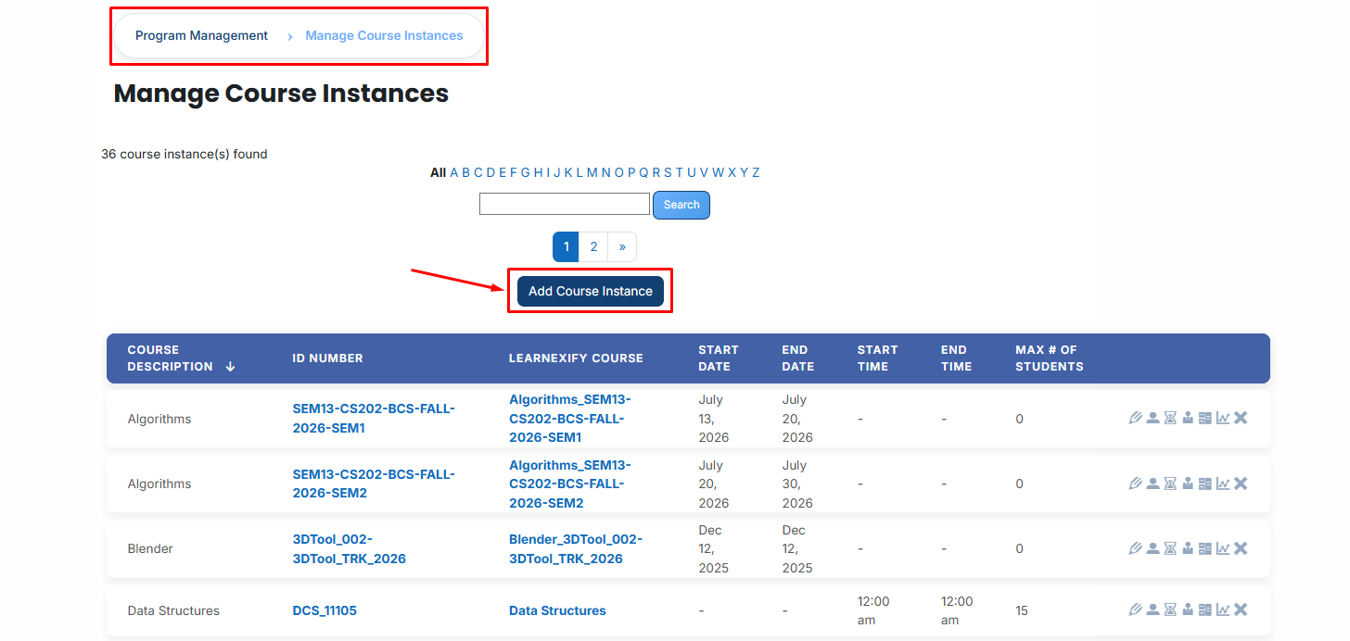
Task: Filter course instances by letter D
Action: pos(490,172)
